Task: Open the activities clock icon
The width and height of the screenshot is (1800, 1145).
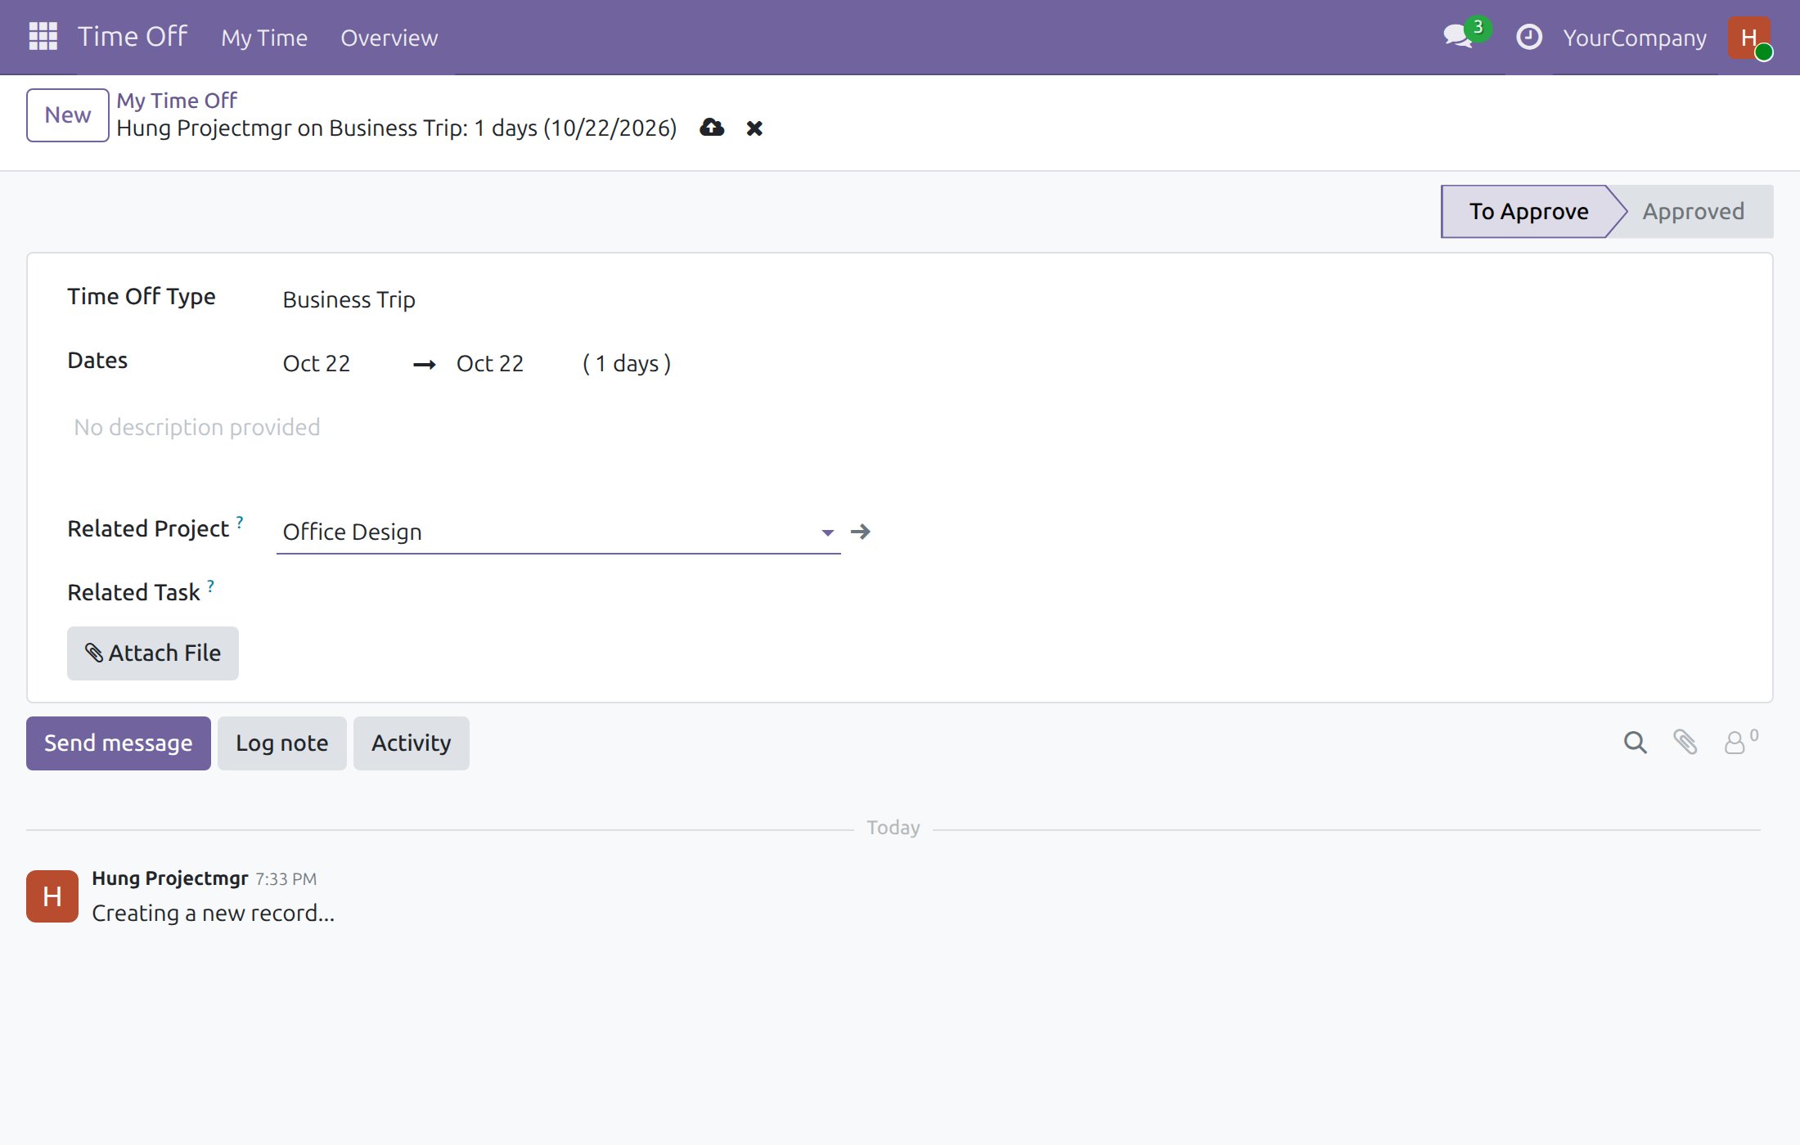Action: point(1528,37)
